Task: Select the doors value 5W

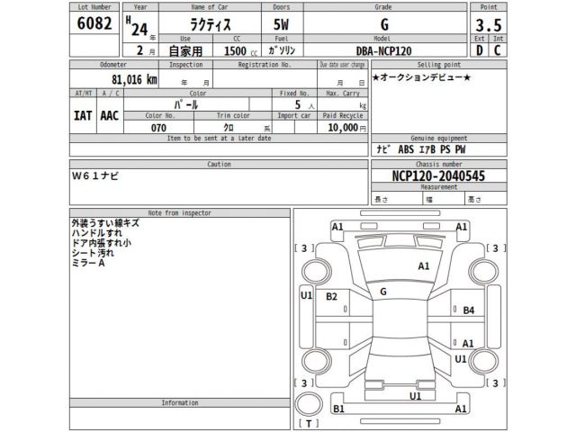Action: pos(281,24)
